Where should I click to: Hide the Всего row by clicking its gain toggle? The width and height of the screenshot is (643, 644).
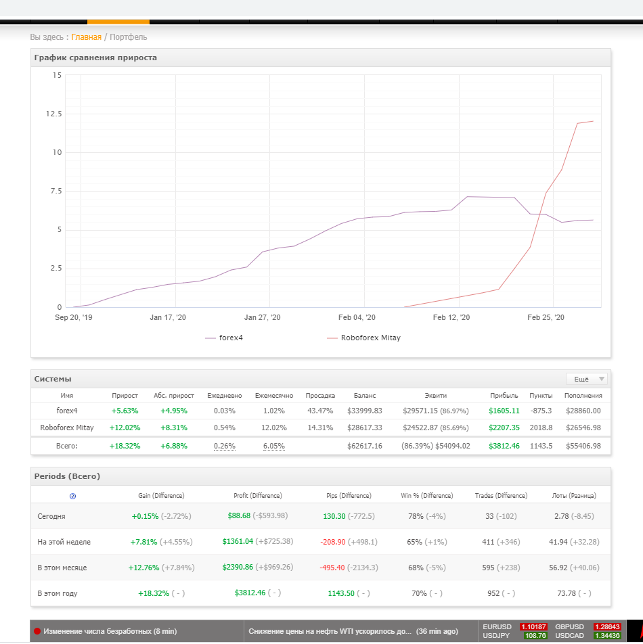tap(125, 446)
